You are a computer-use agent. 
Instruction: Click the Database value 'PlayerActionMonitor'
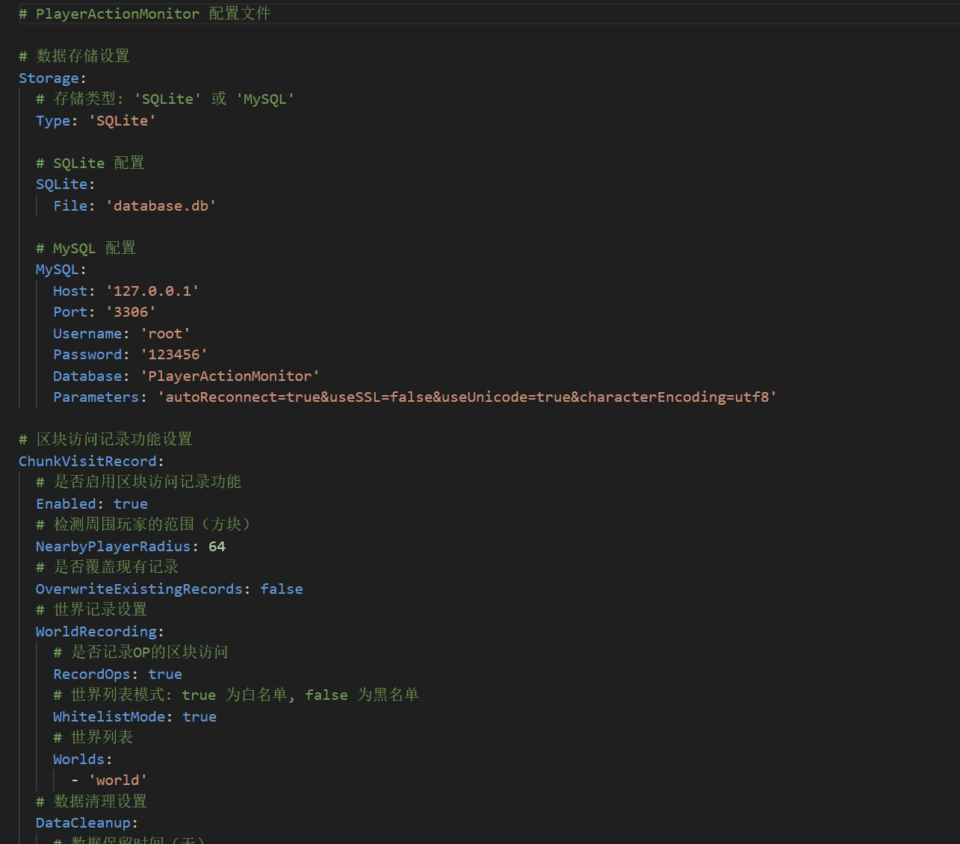coord(230,376)
